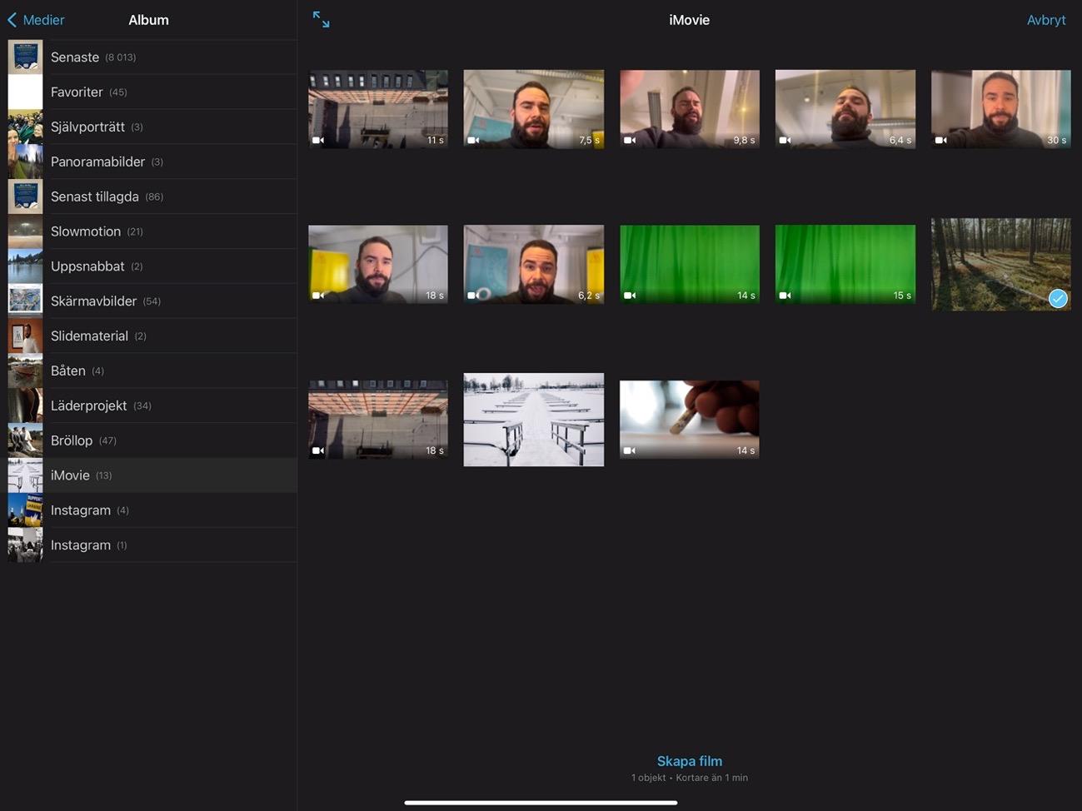
Task: Select the 6,2 s selfie video clip
Action: tap(534, 264)
